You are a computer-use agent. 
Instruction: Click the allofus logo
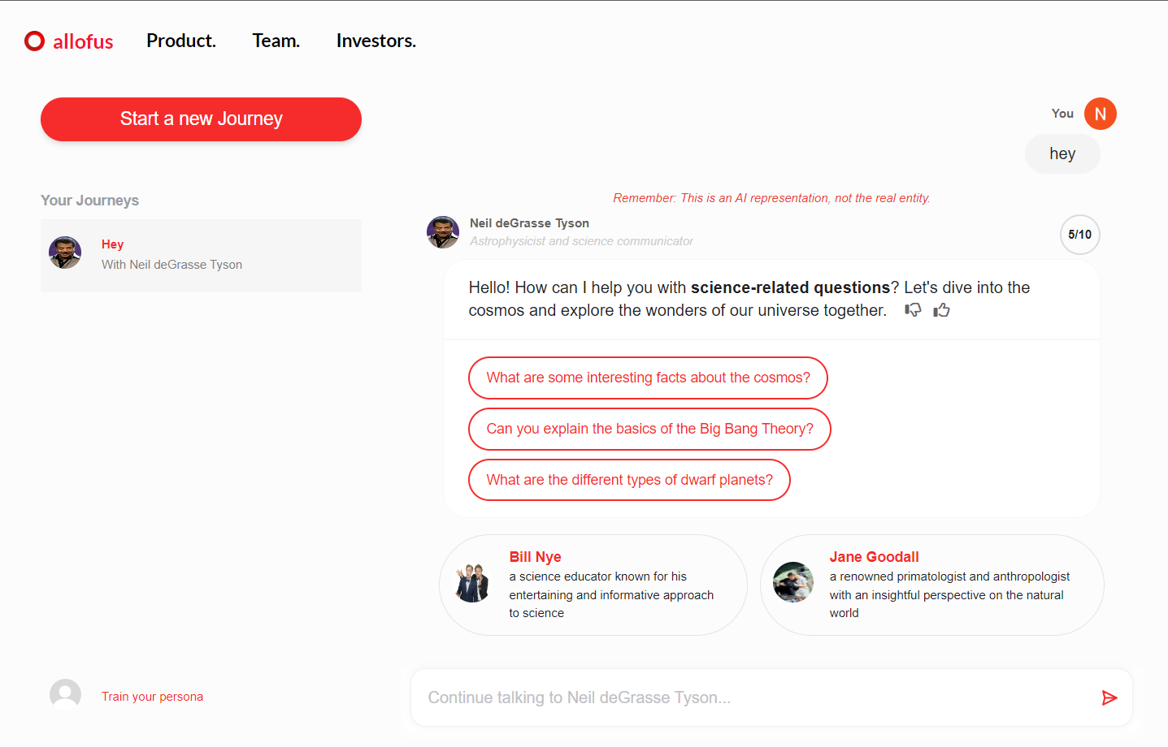(69, 41)
